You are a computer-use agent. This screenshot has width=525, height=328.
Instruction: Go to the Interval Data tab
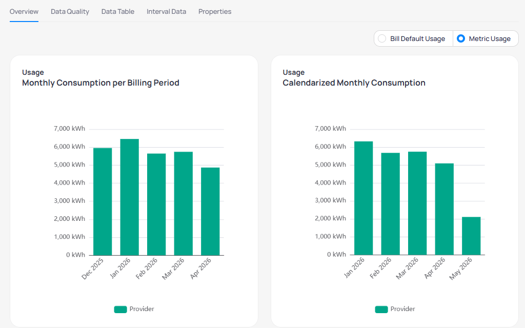coord(167,12)
